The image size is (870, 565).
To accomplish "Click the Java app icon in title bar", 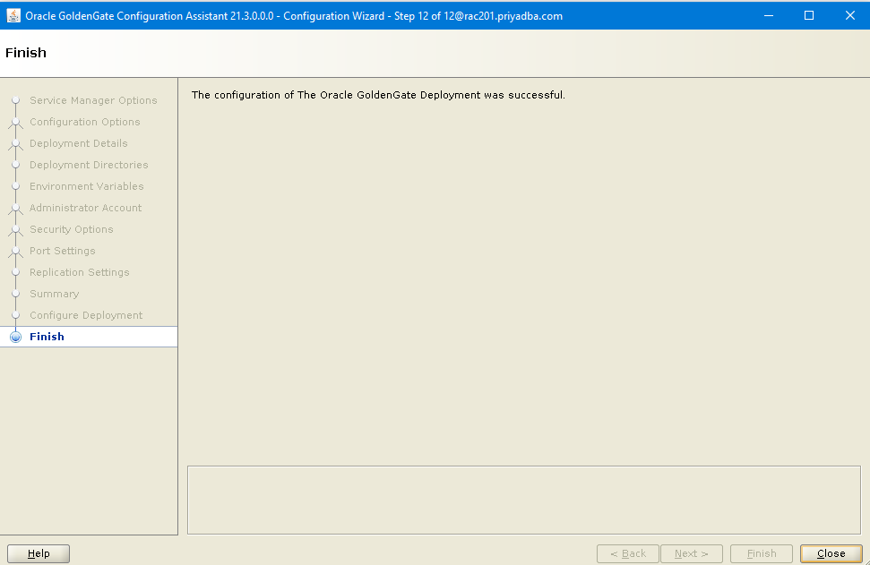I will pos(13,15).
